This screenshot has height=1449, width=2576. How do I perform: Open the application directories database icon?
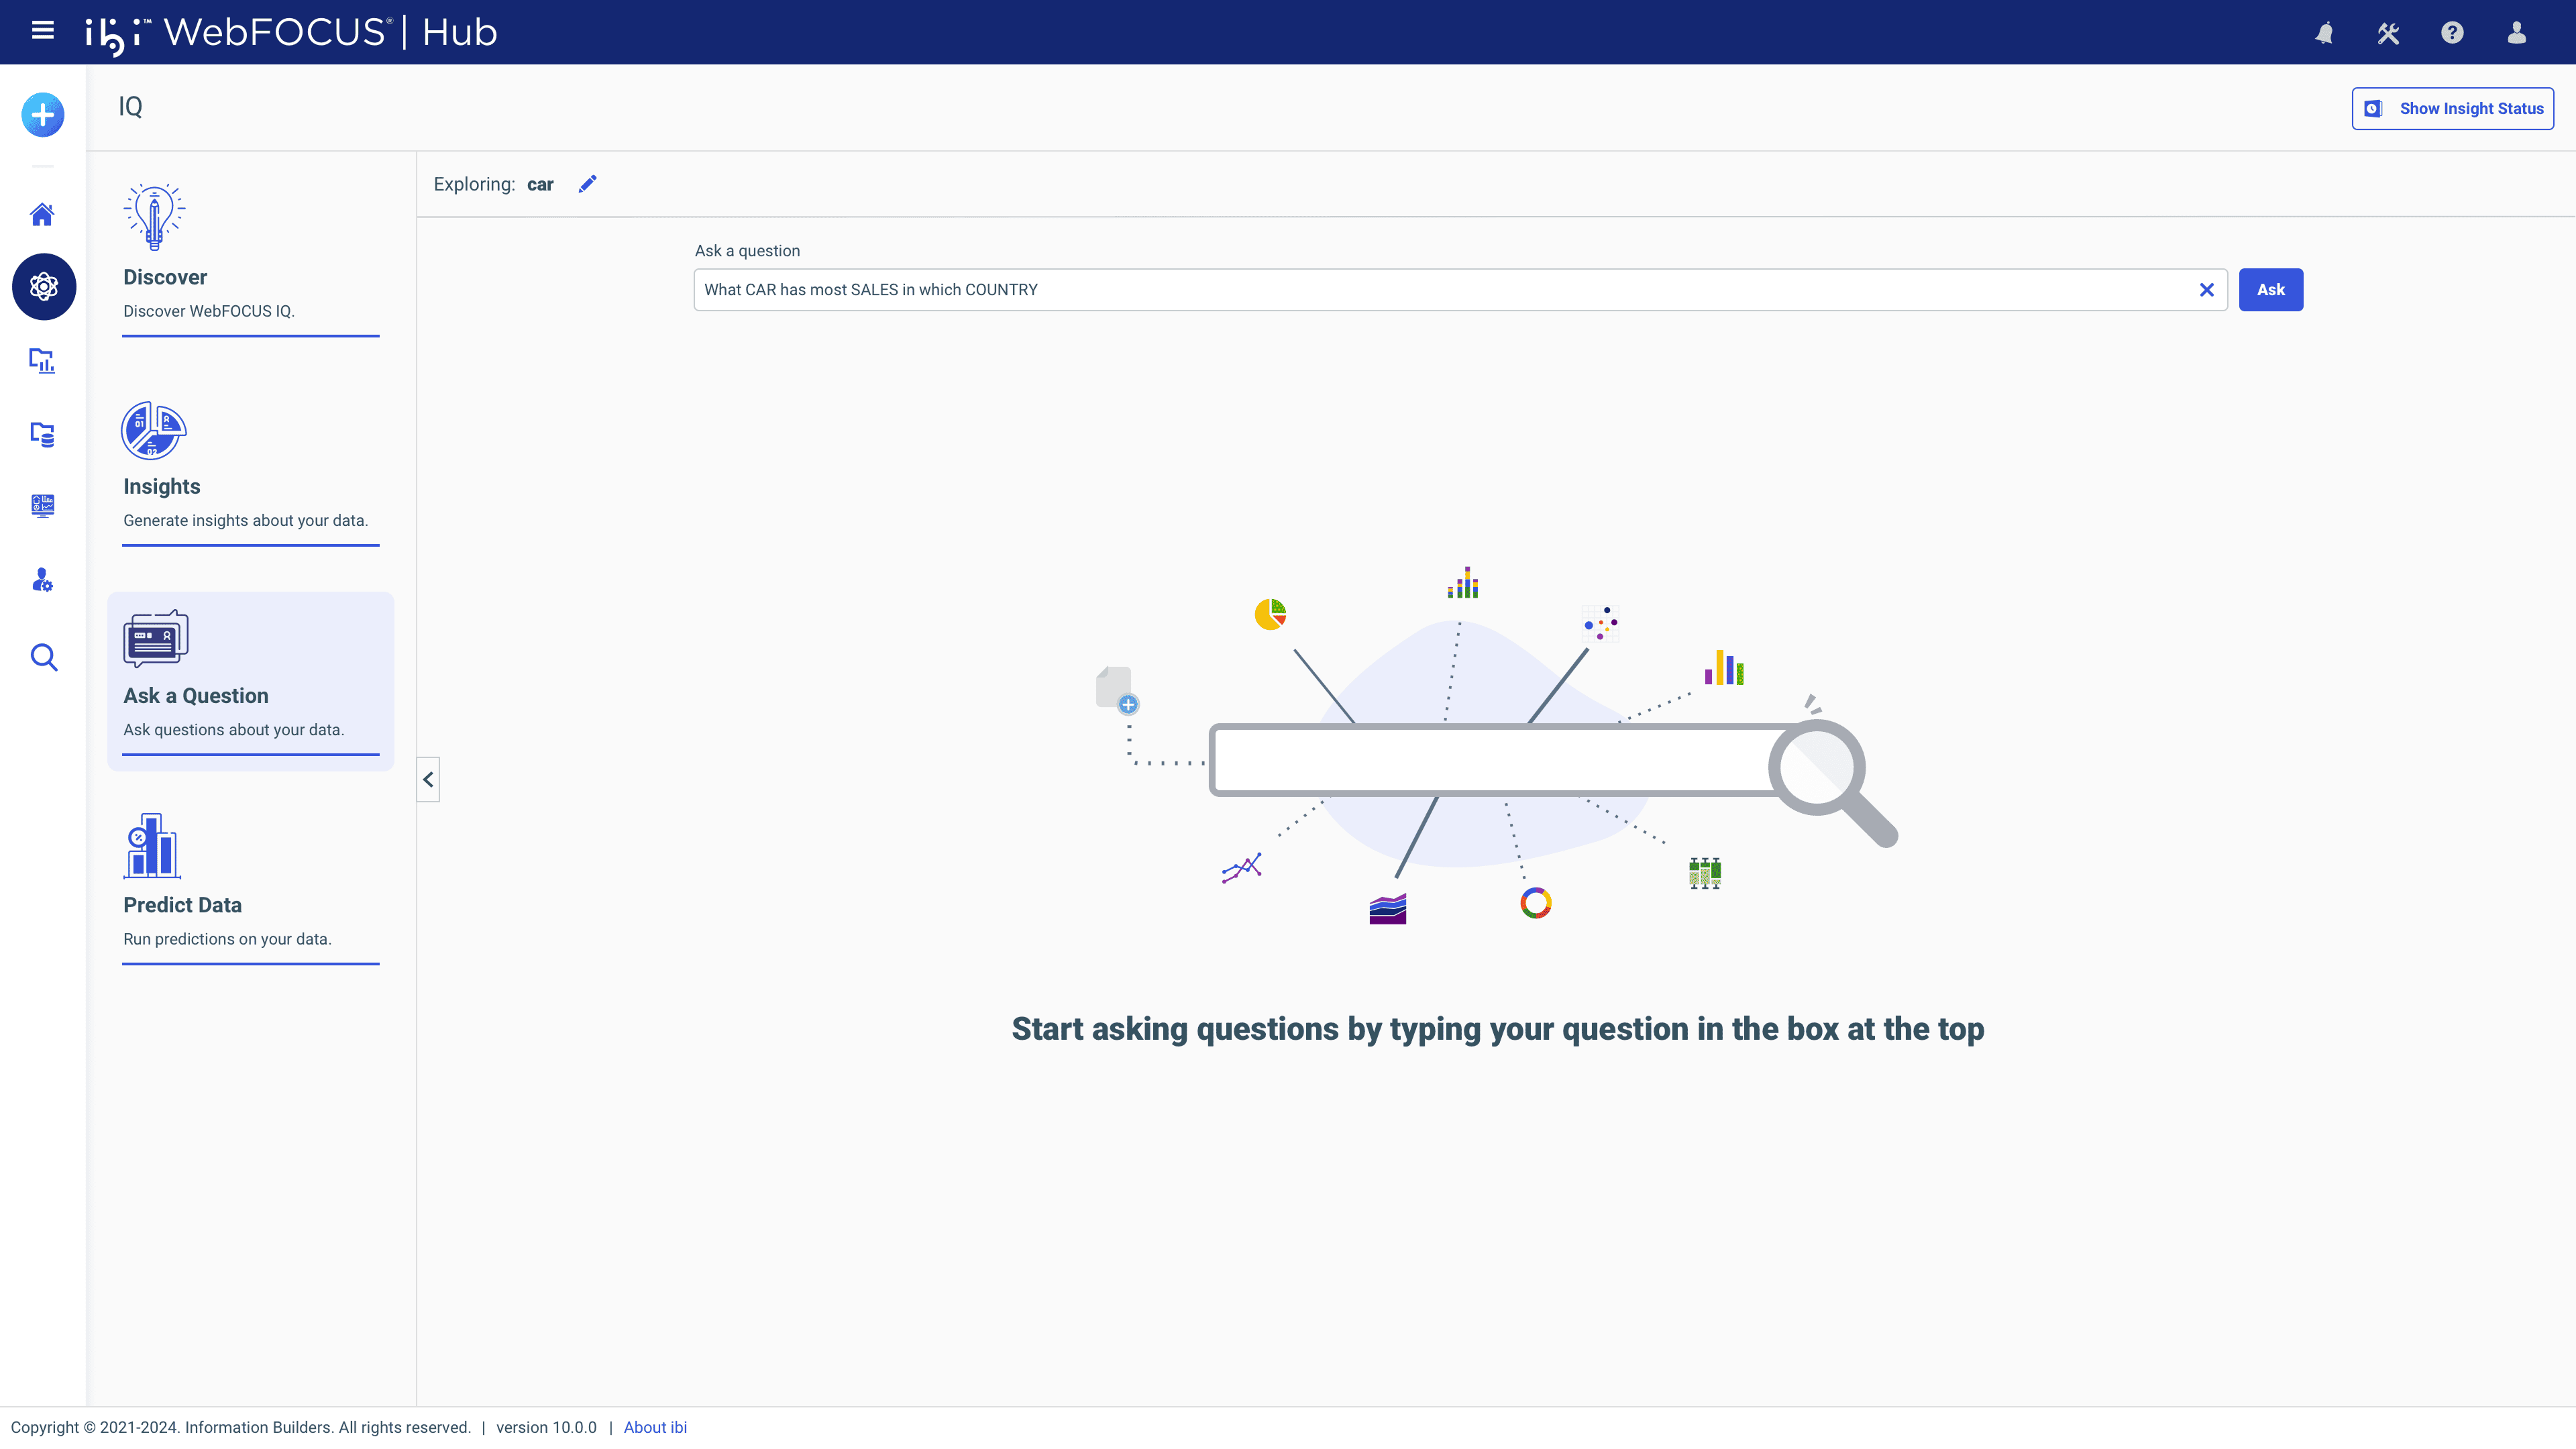(42, 434)
